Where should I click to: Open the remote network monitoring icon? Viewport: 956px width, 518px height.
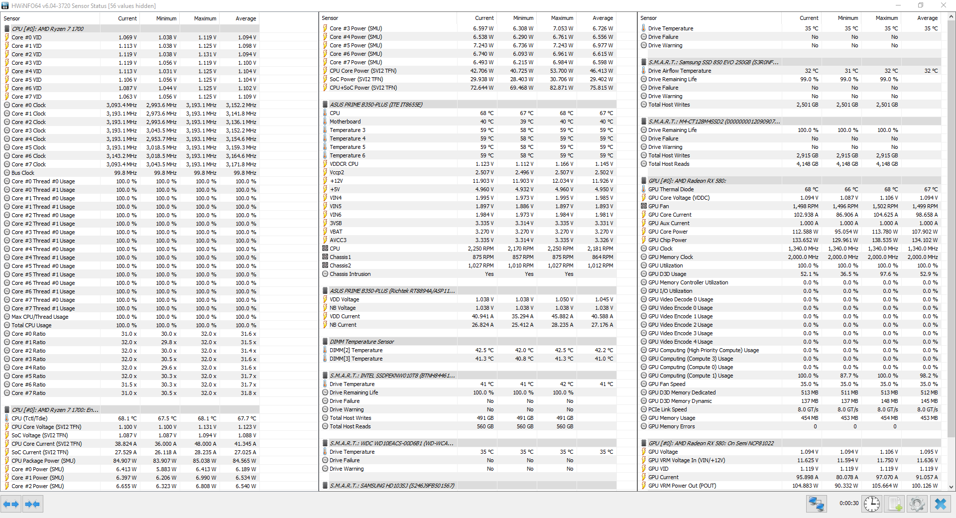(817, 504)
